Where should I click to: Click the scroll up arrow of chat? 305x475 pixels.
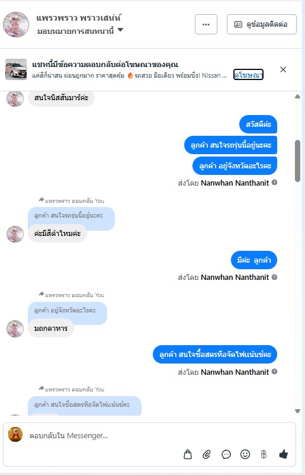tap(297, 97)
